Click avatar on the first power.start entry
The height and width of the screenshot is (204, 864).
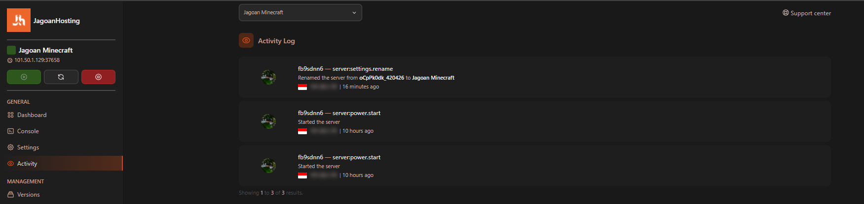(x=268, y=121)
